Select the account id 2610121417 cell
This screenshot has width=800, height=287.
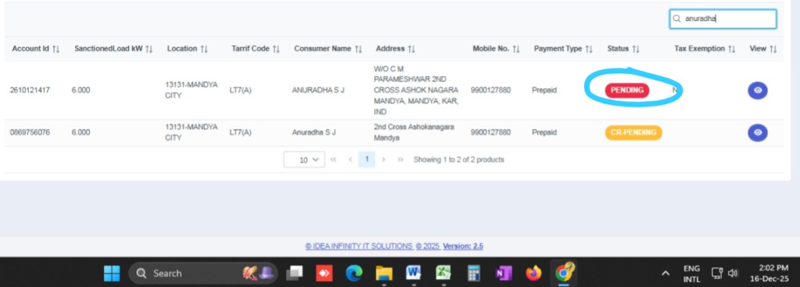30,90
